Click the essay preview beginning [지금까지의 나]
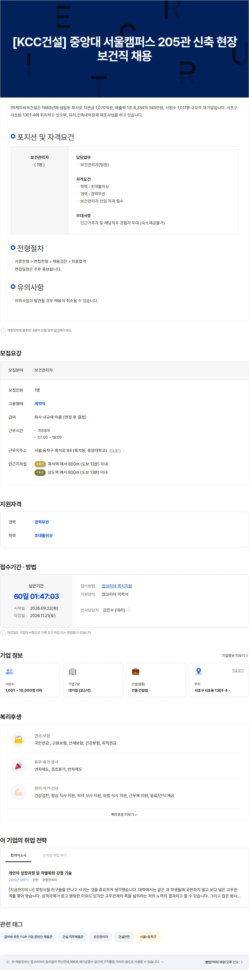The height and width of the screenshot is (970, 249). pyautogui.click(x=124, y=893)
